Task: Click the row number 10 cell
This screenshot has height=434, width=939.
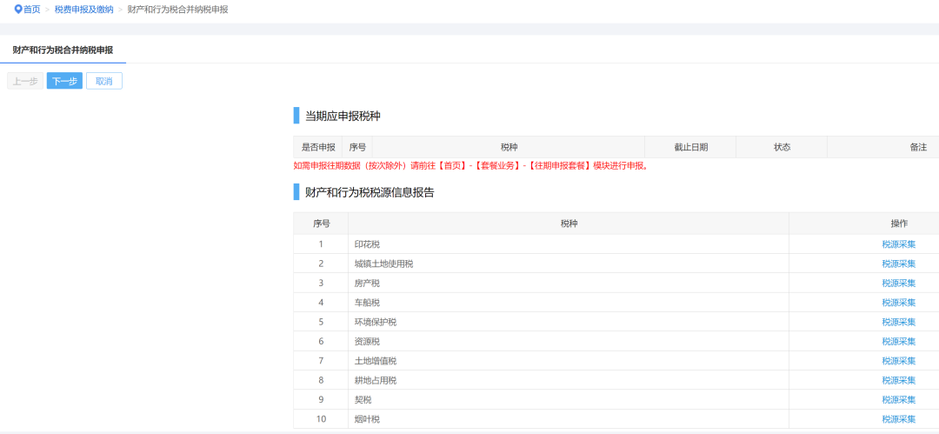Action: 321,419
